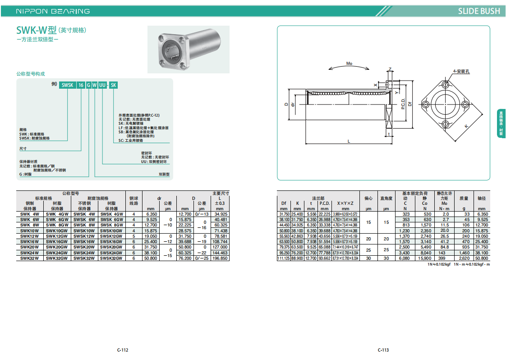The width and height of the screenshot is (506, 357).
Task: Click L value 144.463
Action: [220, 253]
